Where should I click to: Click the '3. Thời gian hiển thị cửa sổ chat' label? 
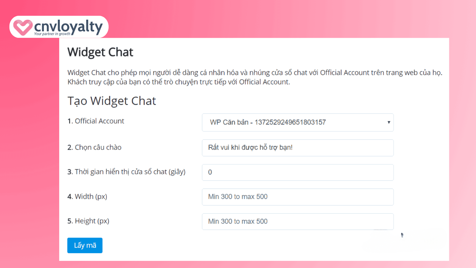point(126,172)
